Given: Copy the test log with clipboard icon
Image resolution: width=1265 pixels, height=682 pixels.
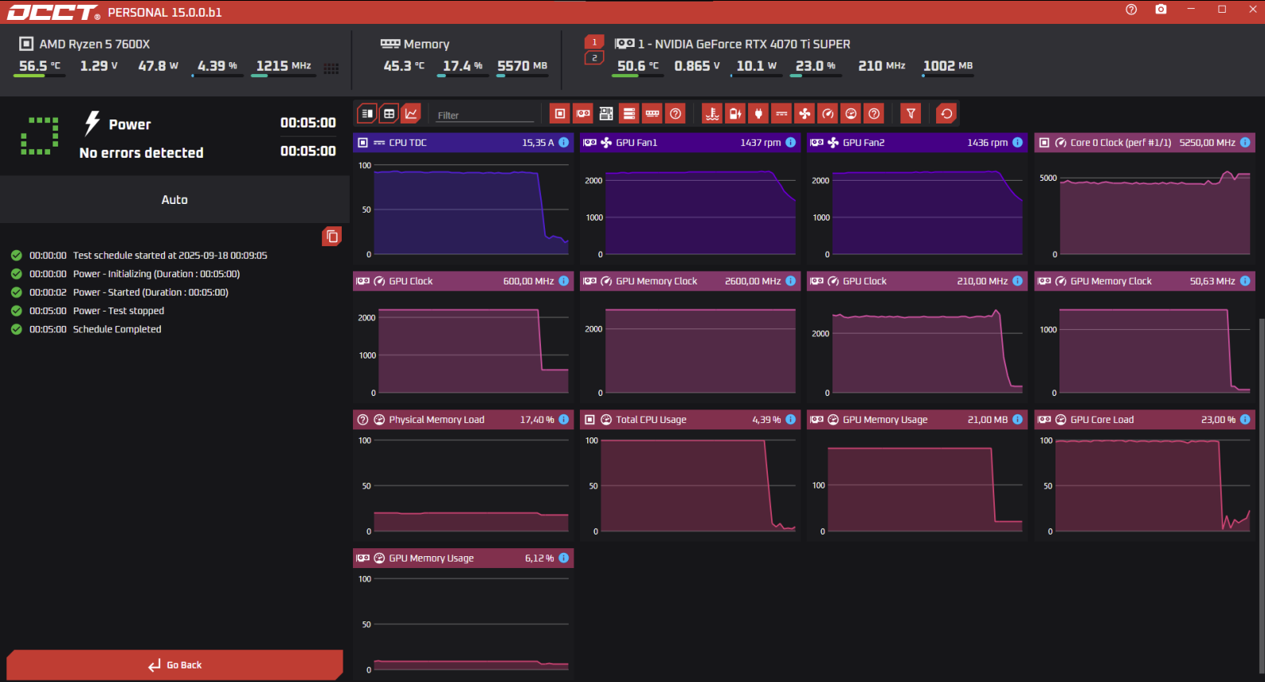Looking at the screenshot, I should click(332, 237).
